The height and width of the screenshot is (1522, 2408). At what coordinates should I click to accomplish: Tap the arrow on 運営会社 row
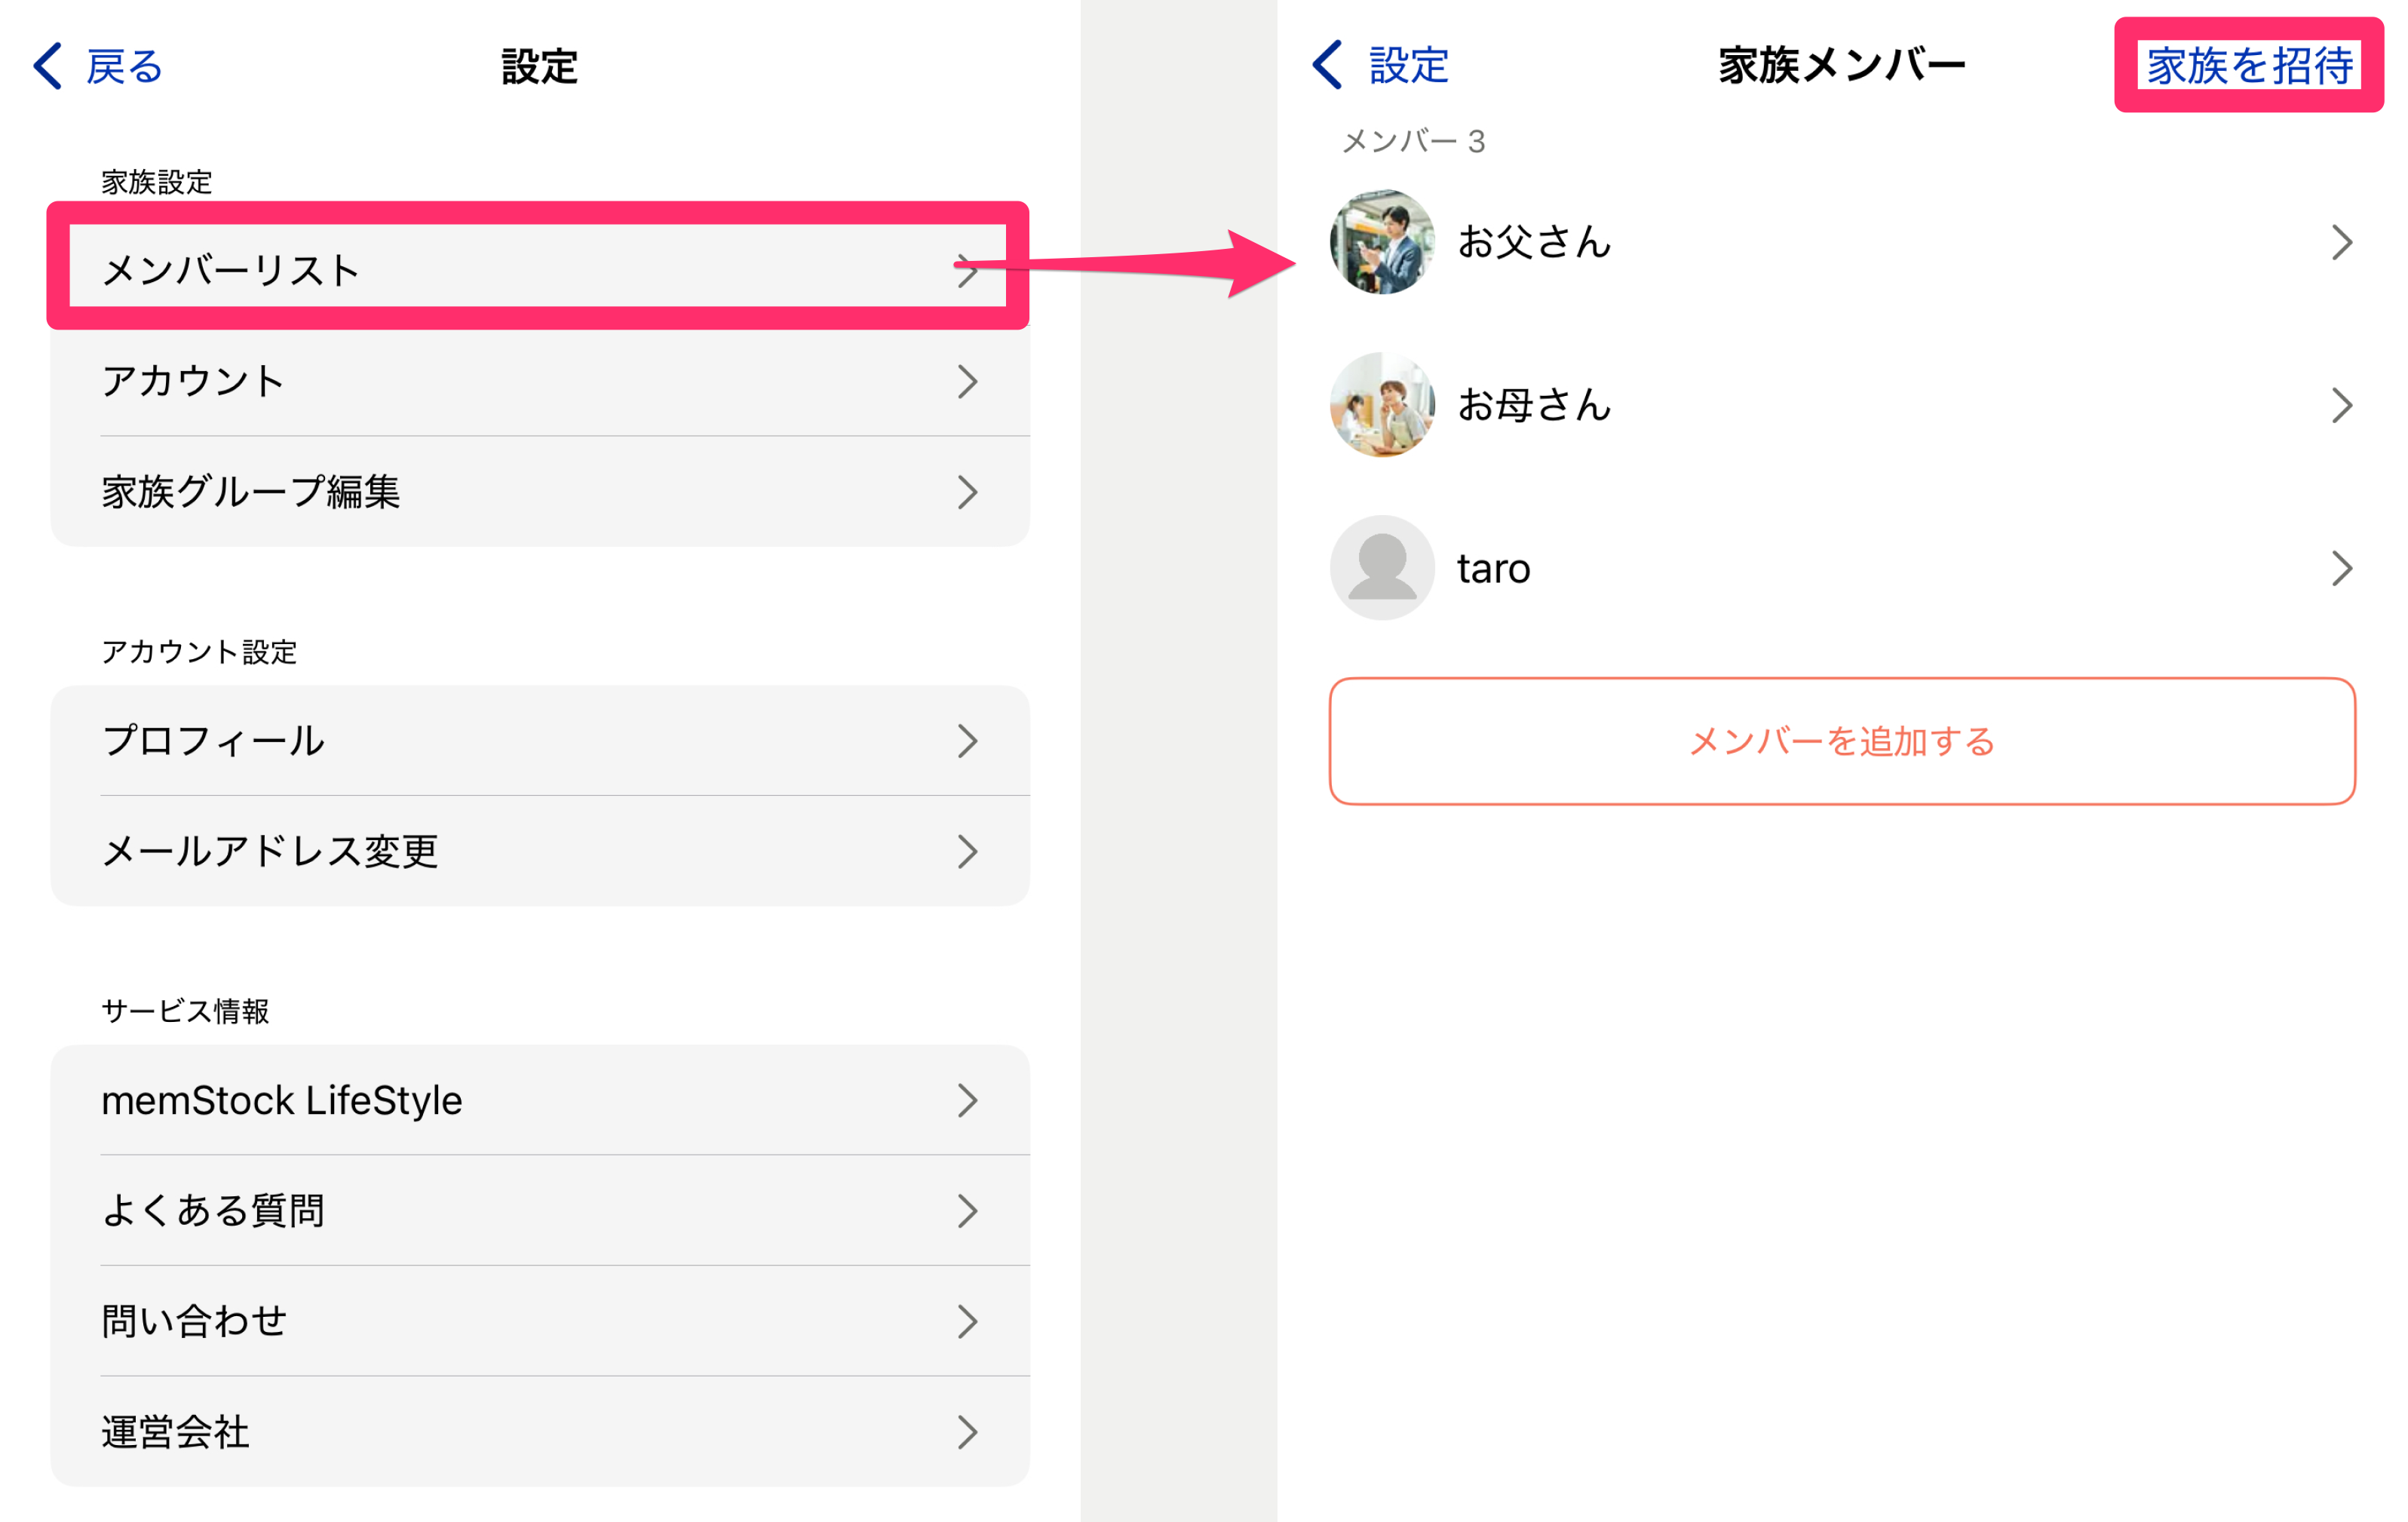click(966, 1431)
